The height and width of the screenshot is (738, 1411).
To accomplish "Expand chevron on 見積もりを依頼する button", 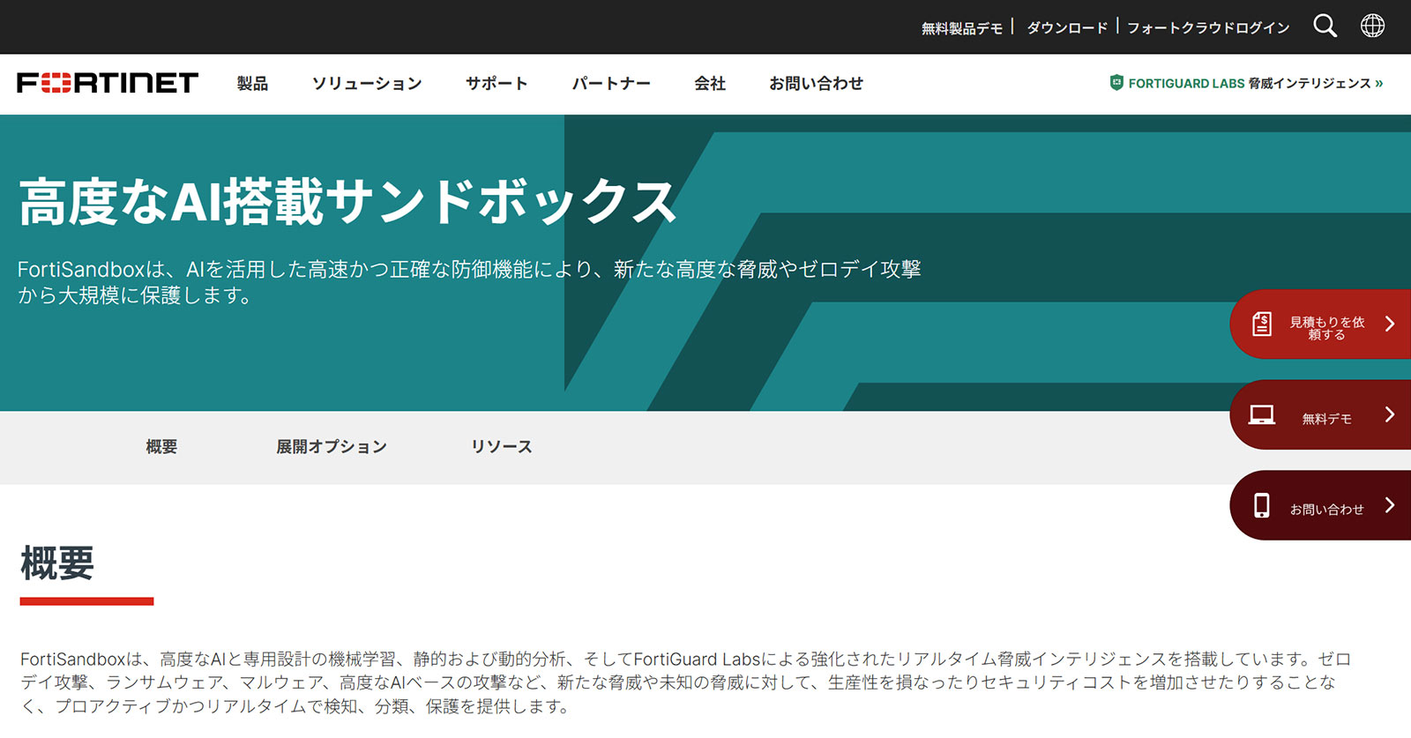I will coord(1390,324).
